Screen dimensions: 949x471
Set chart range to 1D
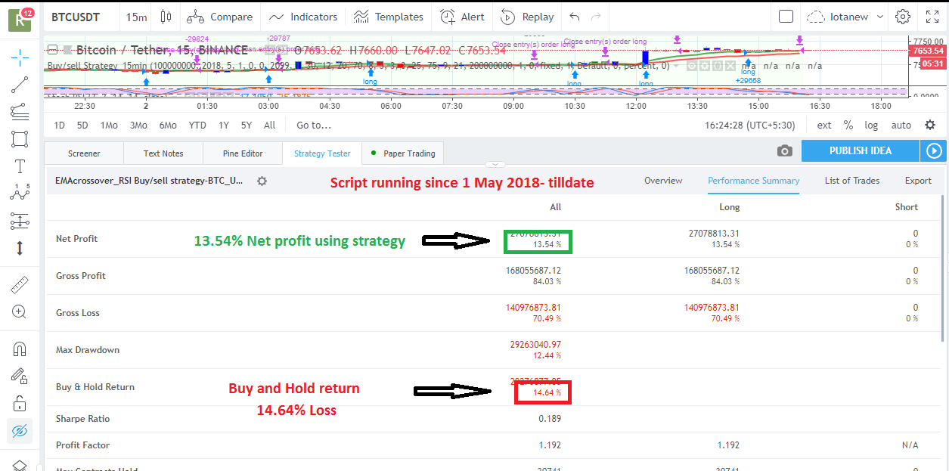[59, 125]
